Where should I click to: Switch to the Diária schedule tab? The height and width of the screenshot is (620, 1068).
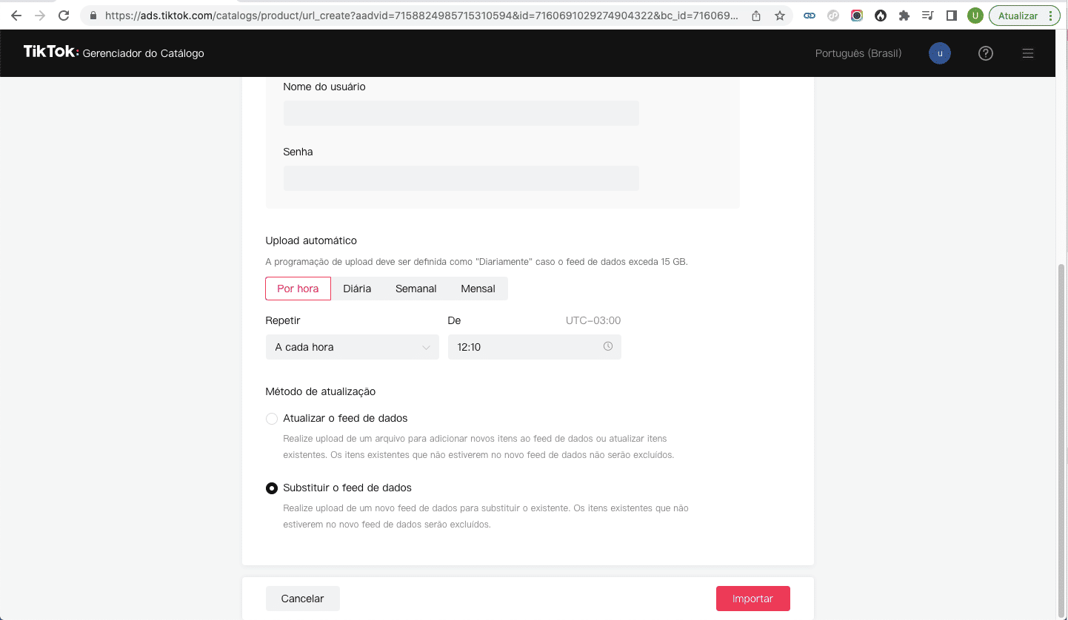coord(357,289)
